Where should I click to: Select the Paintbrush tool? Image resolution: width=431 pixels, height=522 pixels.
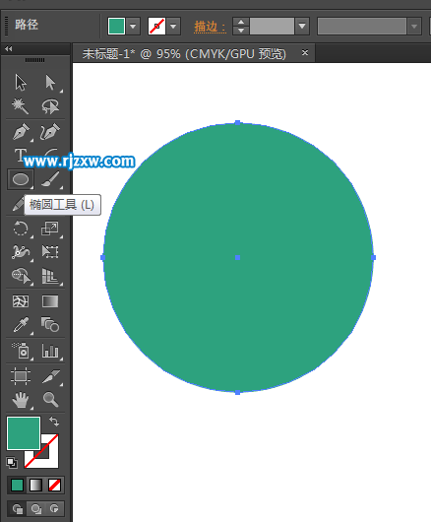[50, 179]
